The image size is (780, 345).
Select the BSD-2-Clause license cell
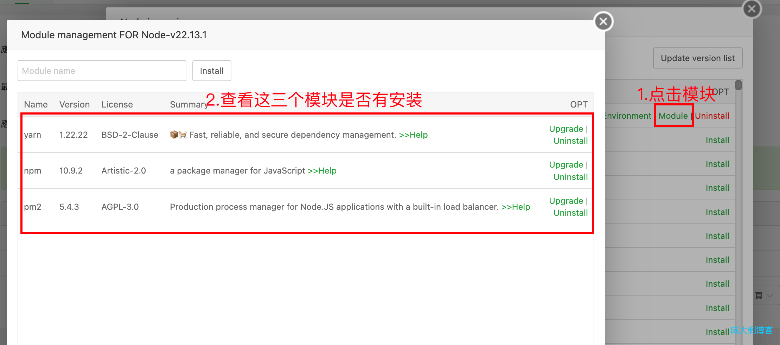click(x=130, y=135)
